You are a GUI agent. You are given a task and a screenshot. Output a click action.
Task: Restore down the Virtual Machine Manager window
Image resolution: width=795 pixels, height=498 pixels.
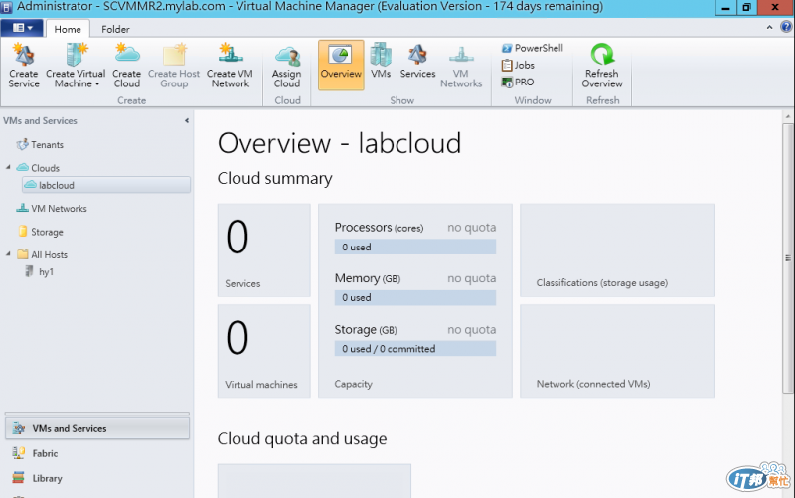pyautogui.click(x=746, y=8)
